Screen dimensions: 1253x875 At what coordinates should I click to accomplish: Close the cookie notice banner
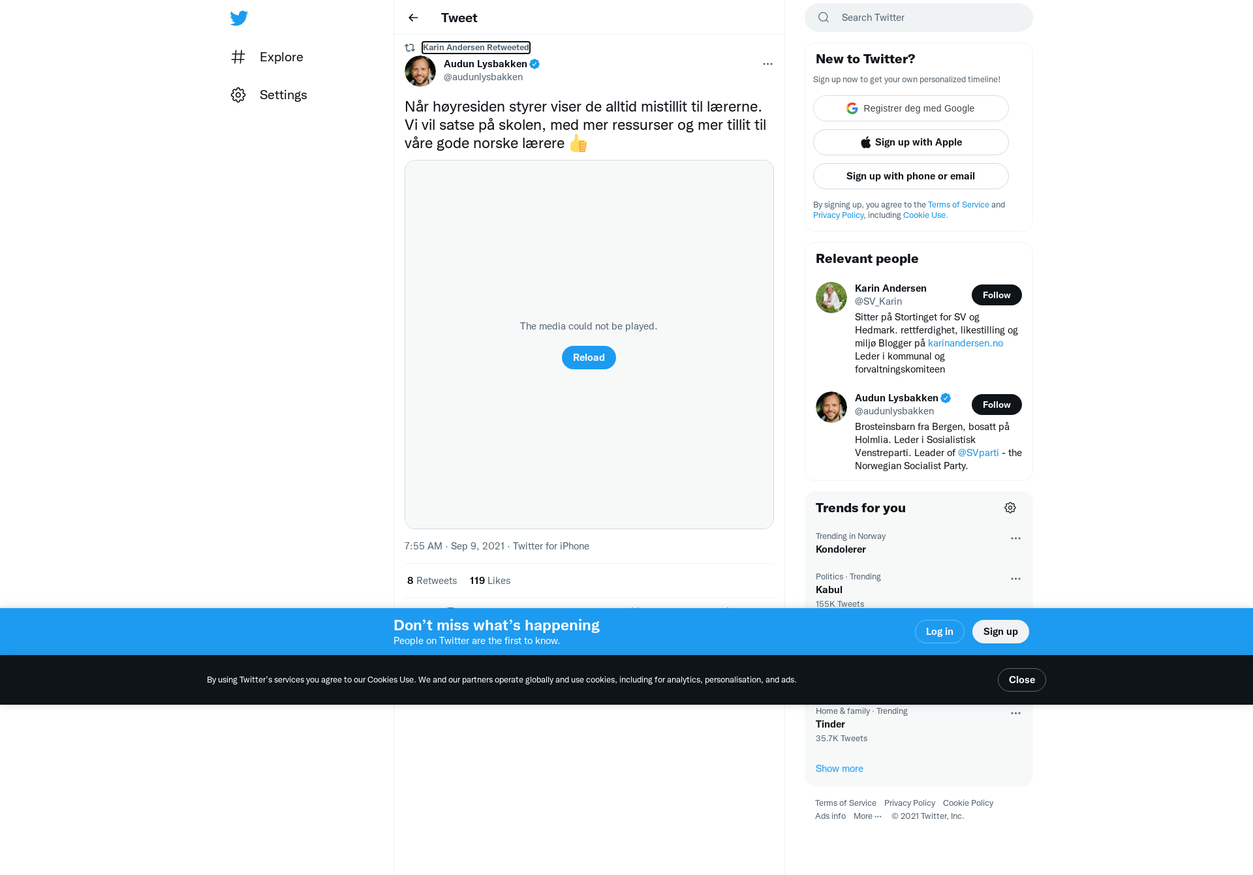[1022, 680]
